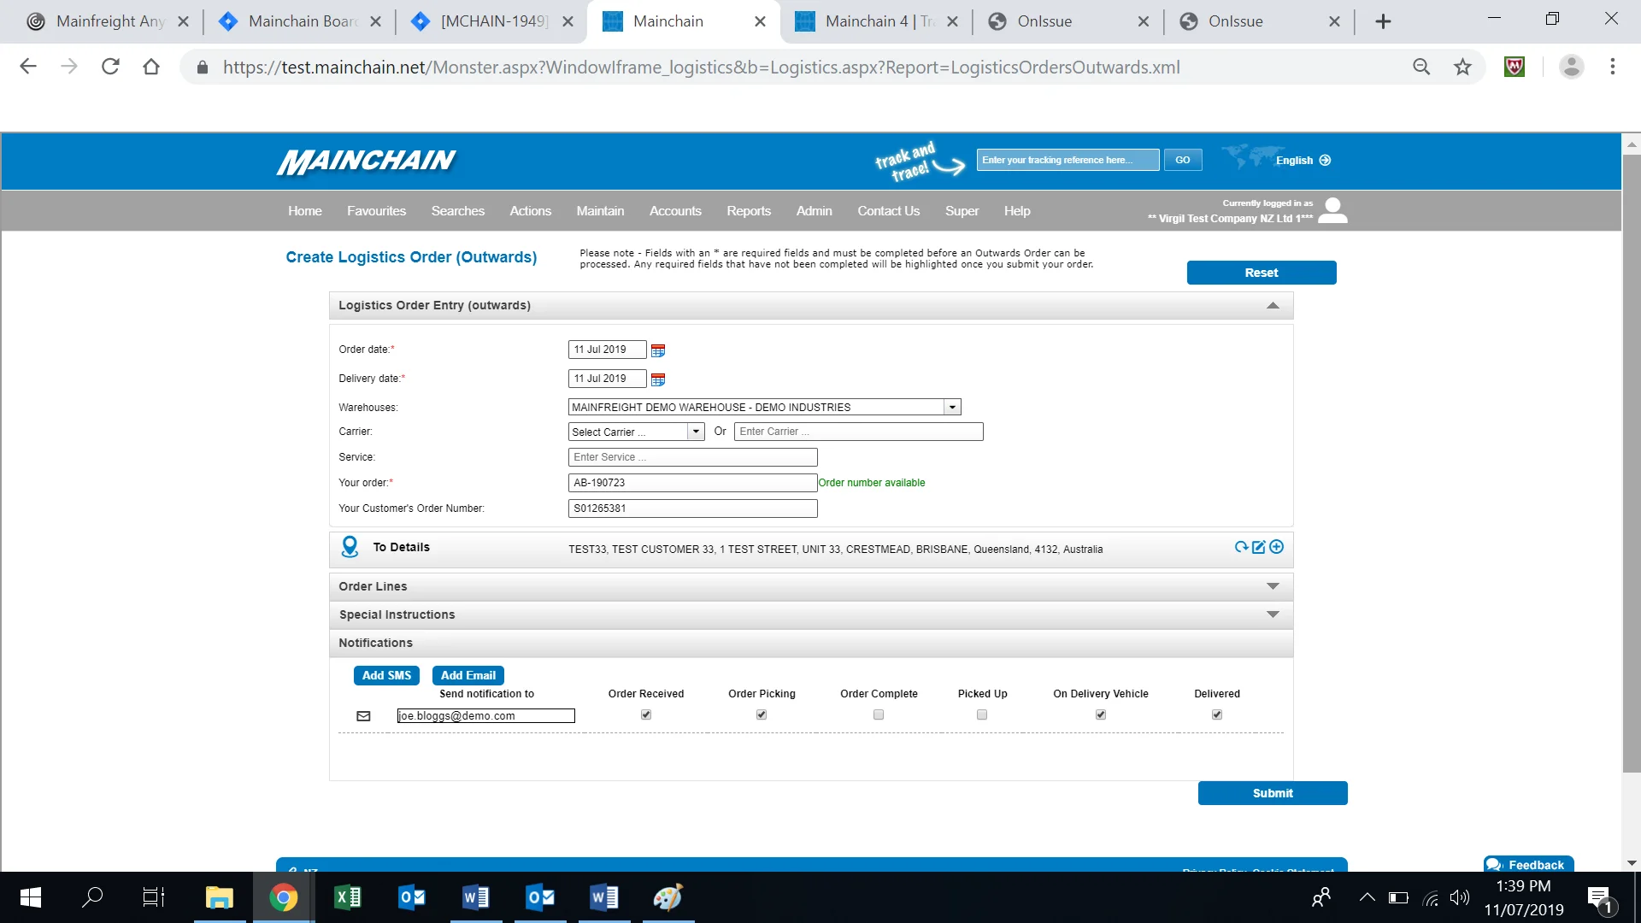Image resolution: width=1641 pixels, height=923 pixels.
Task: Click the Reports menu item
Action: tap(749, 211)
